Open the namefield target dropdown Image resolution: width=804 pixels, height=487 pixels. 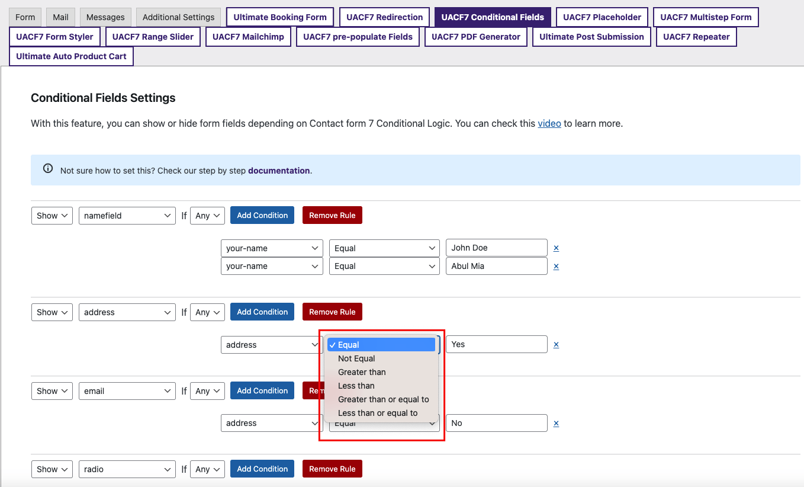point(127,215)
